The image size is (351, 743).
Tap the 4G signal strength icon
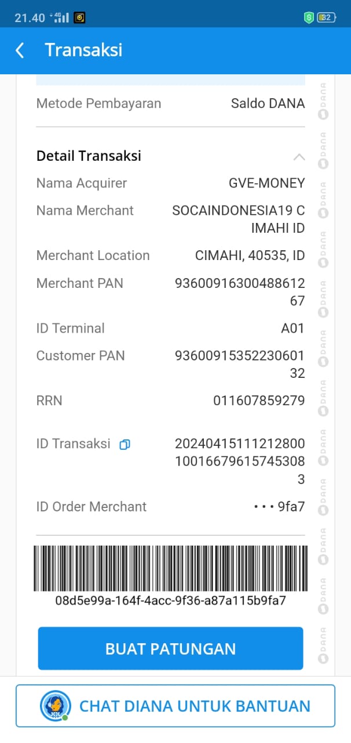coord(60,17)
